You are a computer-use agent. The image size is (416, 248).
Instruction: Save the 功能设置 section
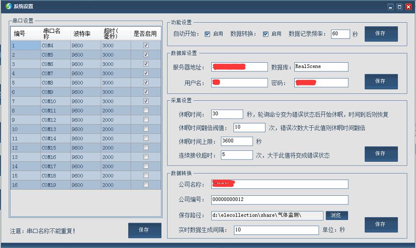(x=381, y=34)
